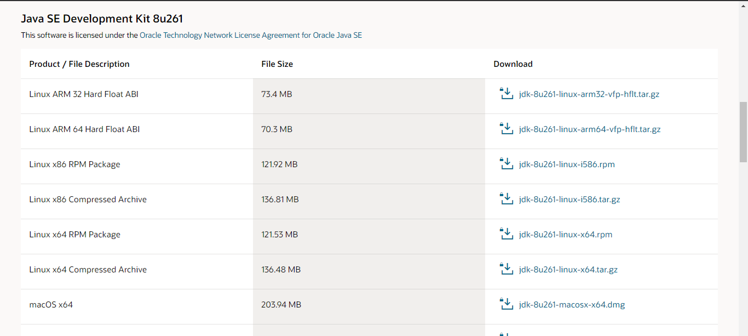748x336 pixels.
Task: Click download icon for jdk-8u261-linux-i586.tar.gz
Action: (507, 199)
